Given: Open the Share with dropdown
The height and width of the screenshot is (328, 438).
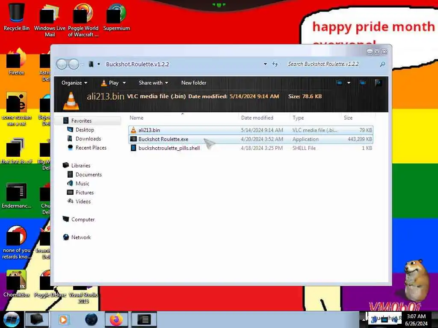Looking at the screenshot, I should [154, 83].
